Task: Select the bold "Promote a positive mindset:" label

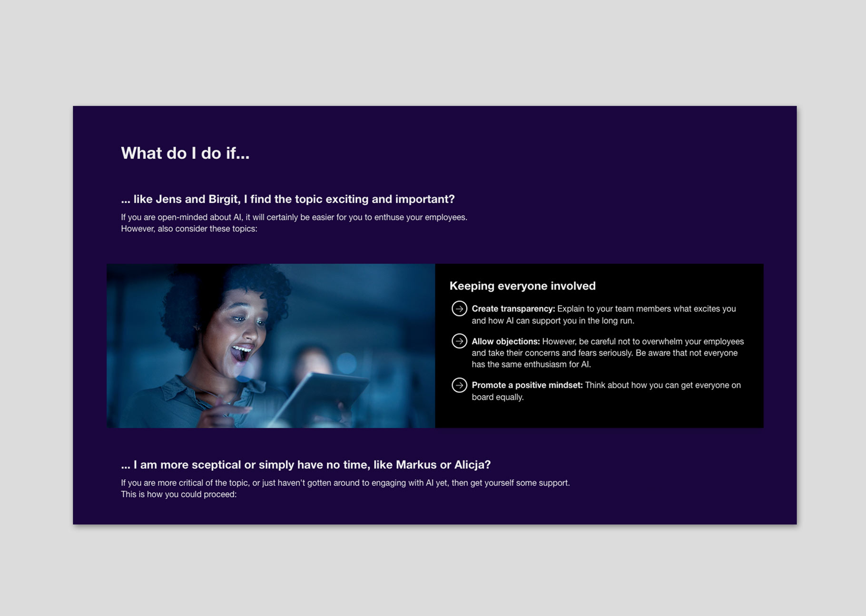Action: point(527,385)
